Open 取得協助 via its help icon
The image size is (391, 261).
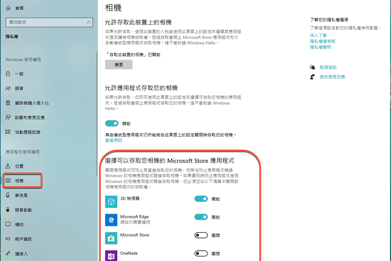point(312,67)
